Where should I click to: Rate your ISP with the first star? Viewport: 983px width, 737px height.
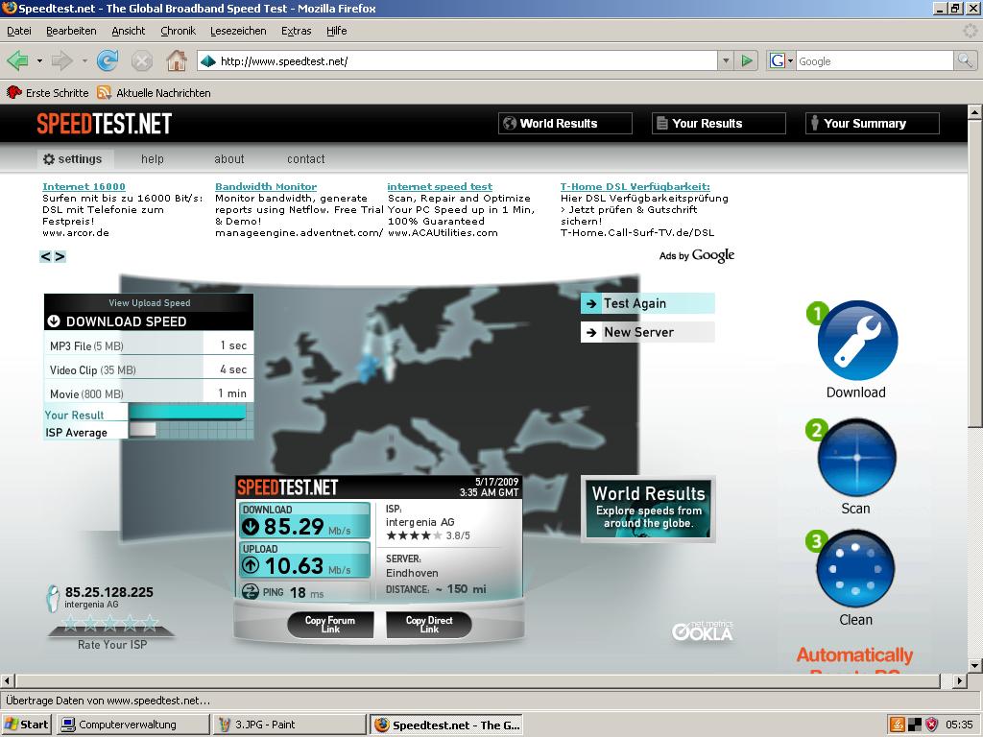(x=70, y=623)
